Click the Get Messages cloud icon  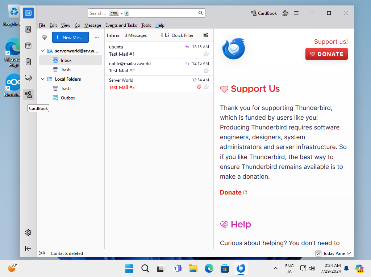44,37
